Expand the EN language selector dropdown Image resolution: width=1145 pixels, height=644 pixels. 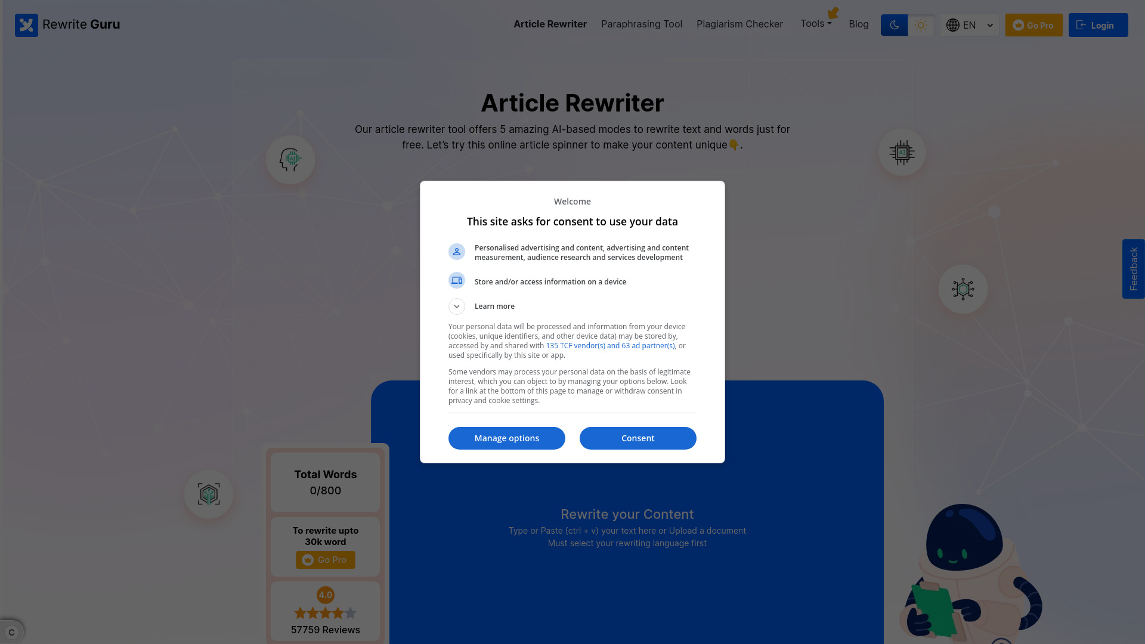970,25
